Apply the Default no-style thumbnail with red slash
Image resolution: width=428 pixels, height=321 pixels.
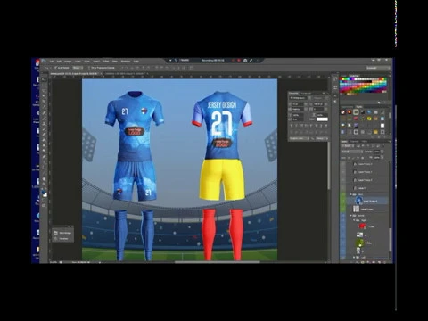pos(343,112)
